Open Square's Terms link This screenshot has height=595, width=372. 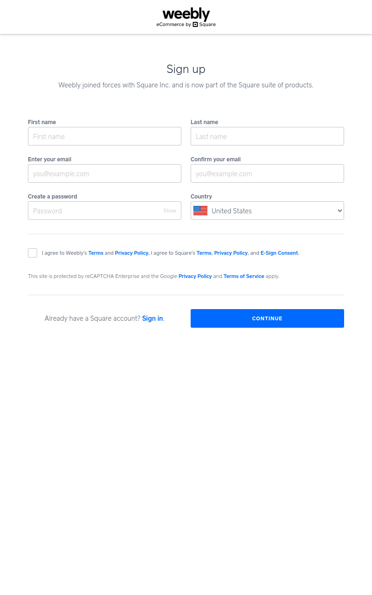click(204, 253)
